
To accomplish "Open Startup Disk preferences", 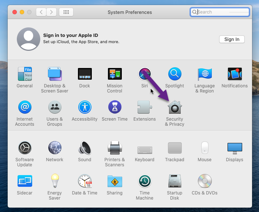I will [x=174, y=181].
